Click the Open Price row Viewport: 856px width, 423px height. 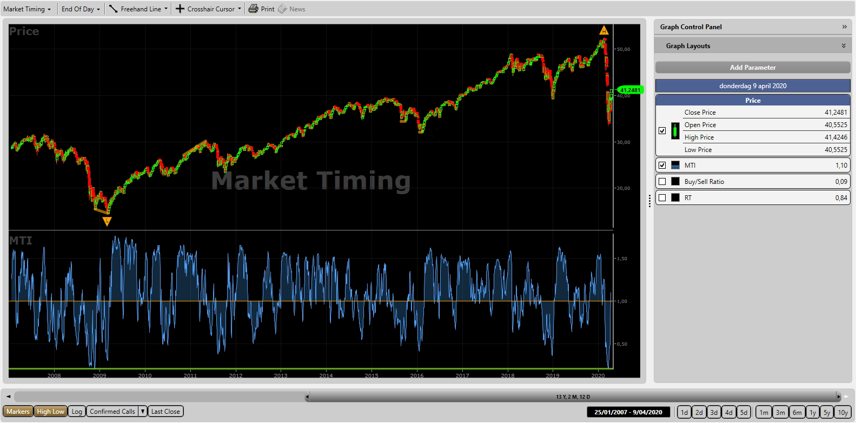tap(766, 124)
